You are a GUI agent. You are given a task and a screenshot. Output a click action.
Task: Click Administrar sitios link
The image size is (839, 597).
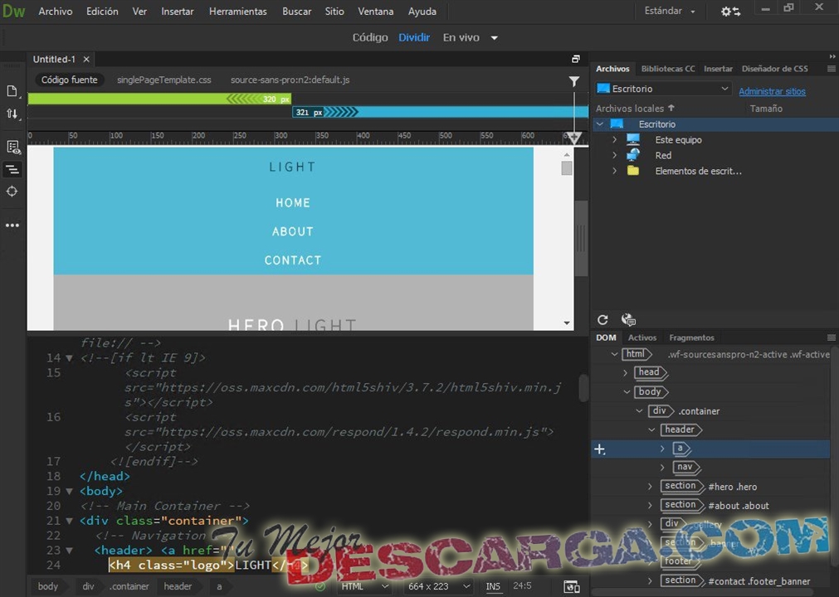pyautogui.click(x=772, y=91)
